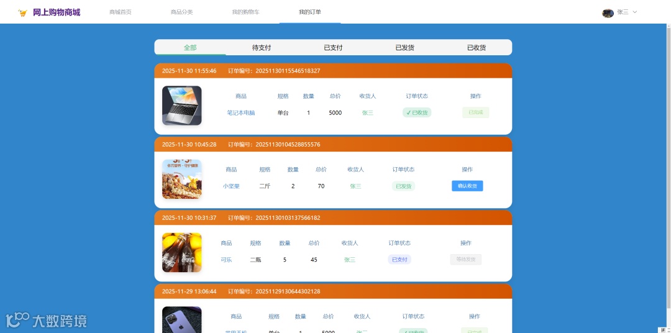Click the timestamp 2025-11-30 10:45:28
Image resolution: width=671 pixels, height=333 pixels.
[189, 145]
